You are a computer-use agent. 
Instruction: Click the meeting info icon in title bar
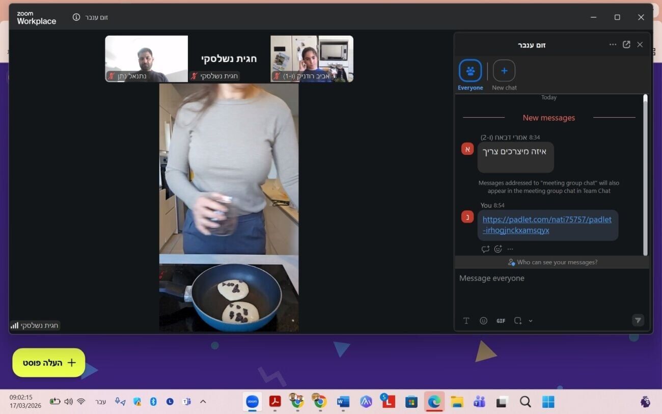pos(76,17)
